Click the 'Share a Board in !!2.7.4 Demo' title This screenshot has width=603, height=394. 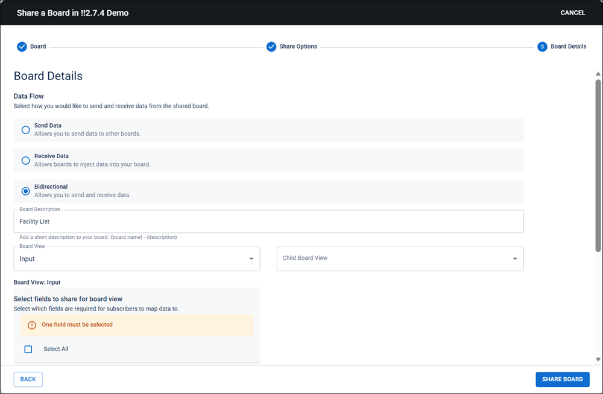pyautogui.click(x=73, y=13)
